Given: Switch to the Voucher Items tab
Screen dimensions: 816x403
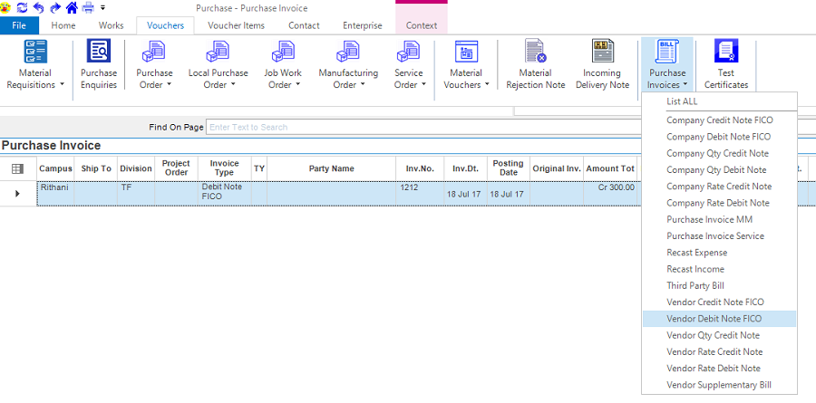Looking at the screenshot, I should click(237, 25).
